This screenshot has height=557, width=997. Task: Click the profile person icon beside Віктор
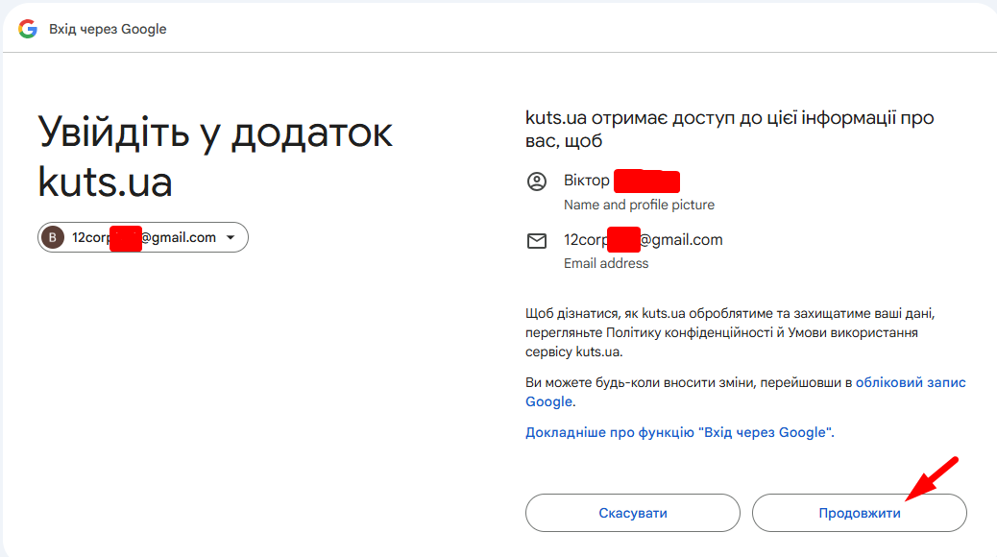537,182
